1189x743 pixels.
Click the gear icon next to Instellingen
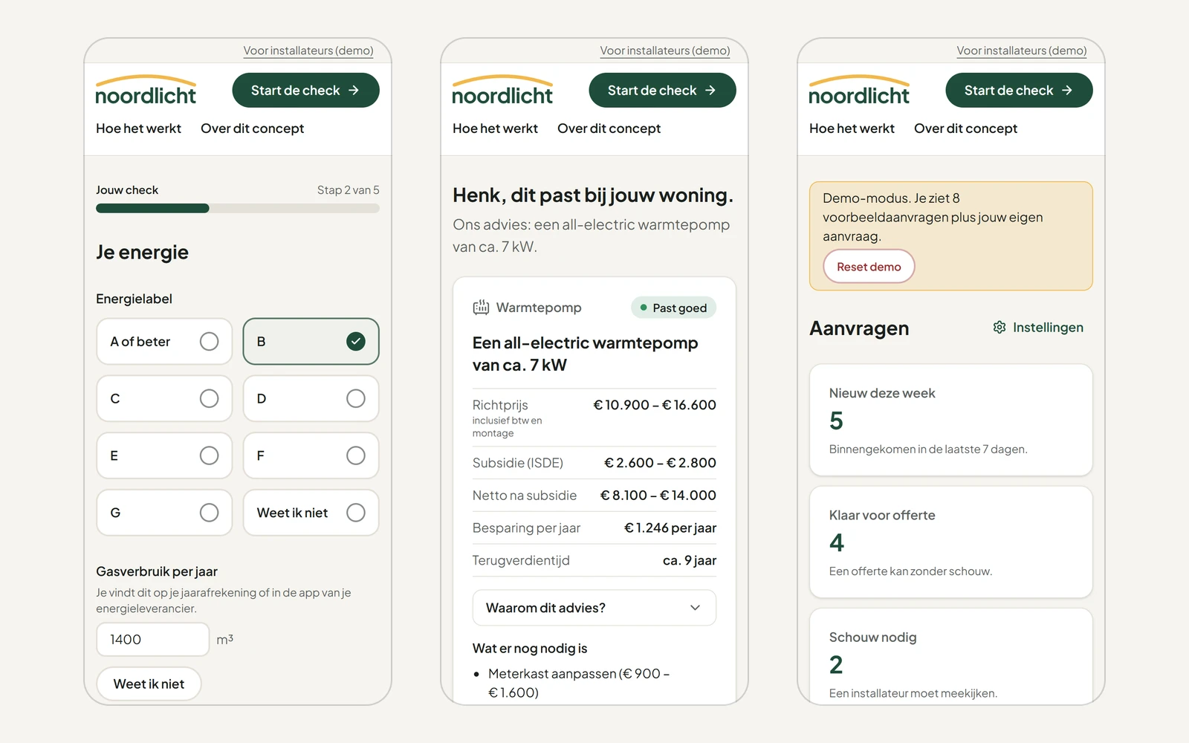click(1000, 328)
